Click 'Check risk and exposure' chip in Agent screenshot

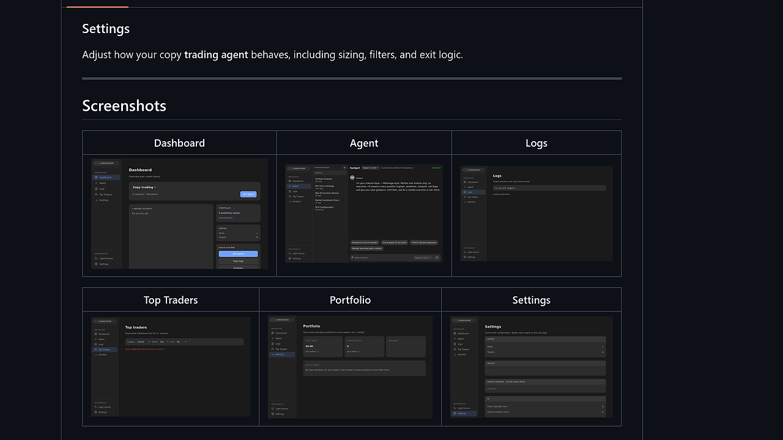424,243
